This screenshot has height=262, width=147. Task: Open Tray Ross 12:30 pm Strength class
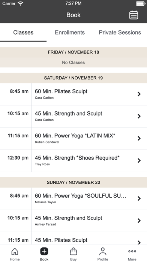[73, 161]
